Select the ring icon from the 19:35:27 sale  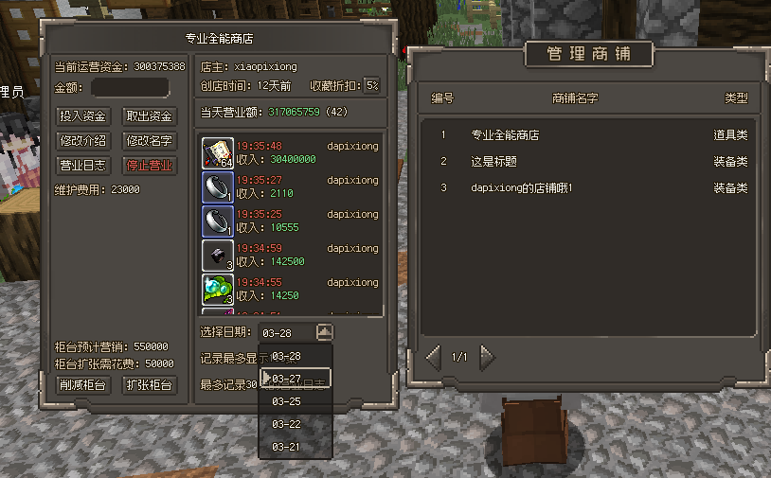[217, 186]
